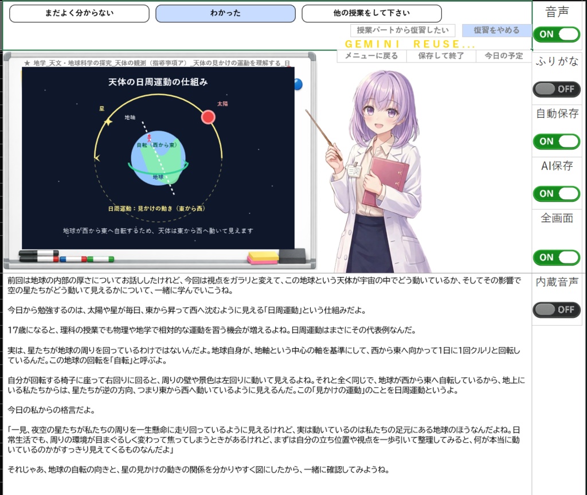Click the red sun in diagram
Image resolution: width=587 pixels, height=495 pixels.
(208, 117)
